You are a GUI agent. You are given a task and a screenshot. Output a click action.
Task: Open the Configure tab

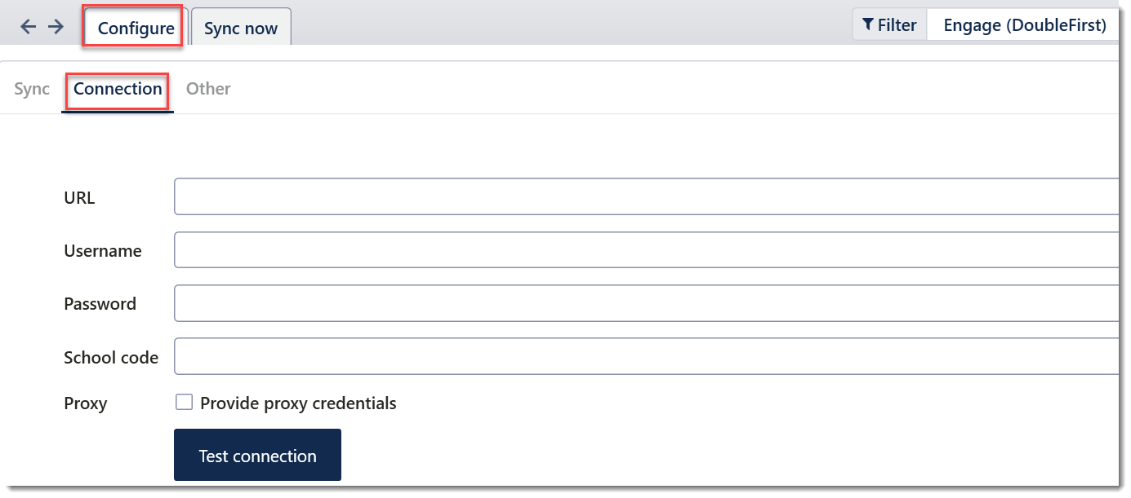136,29
